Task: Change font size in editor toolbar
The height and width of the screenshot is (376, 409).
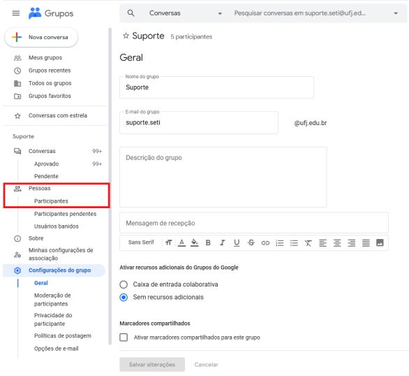Action: coord(168,243)
